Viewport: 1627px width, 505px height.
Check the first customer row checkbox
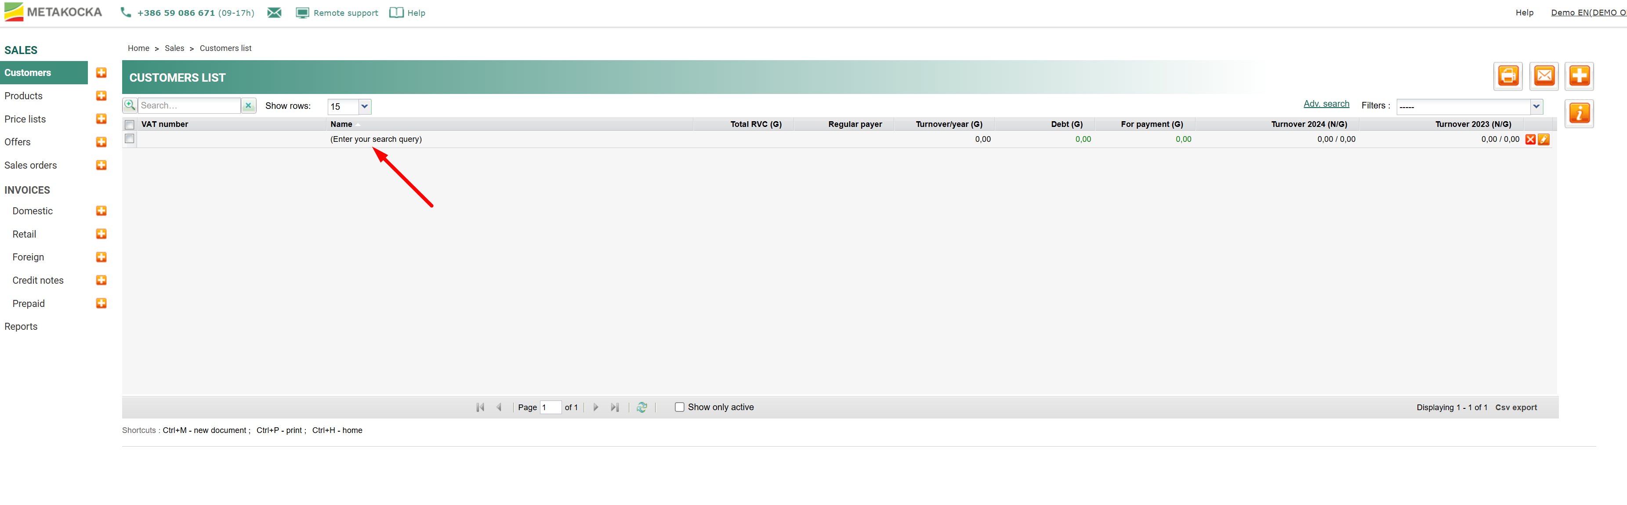[130, 139]
